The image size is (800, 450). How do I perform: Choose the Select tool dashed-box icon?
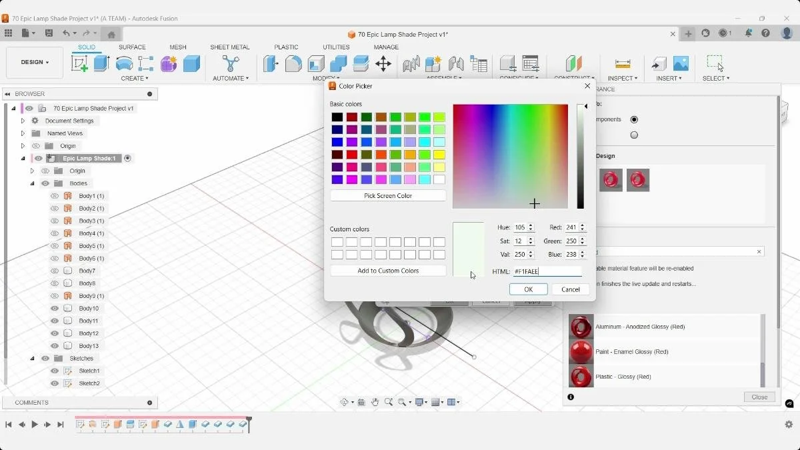[x=715, y=63]
